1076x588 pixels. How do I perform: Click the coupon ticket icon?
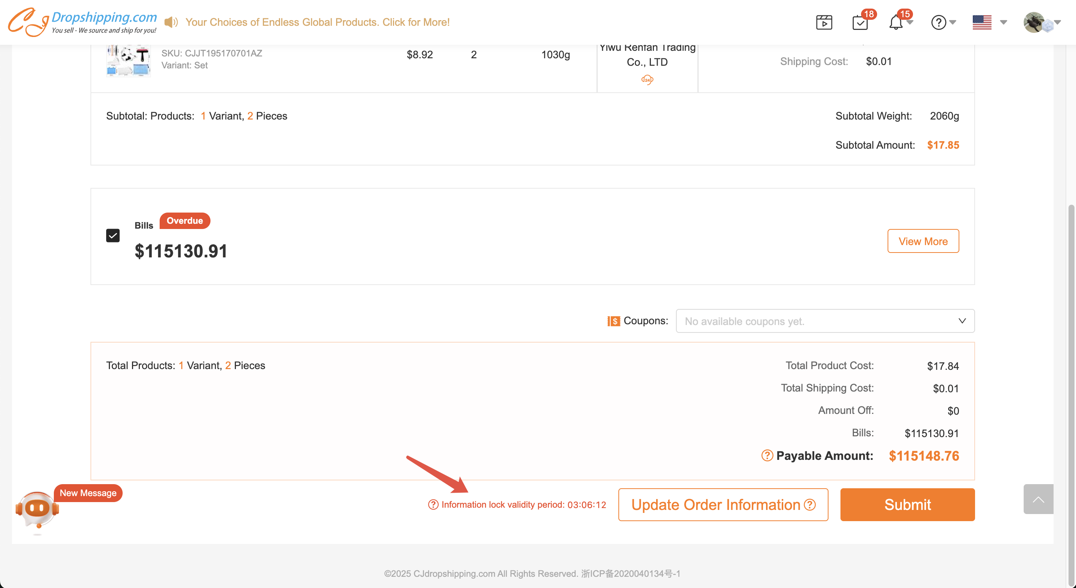coord(614,321)
